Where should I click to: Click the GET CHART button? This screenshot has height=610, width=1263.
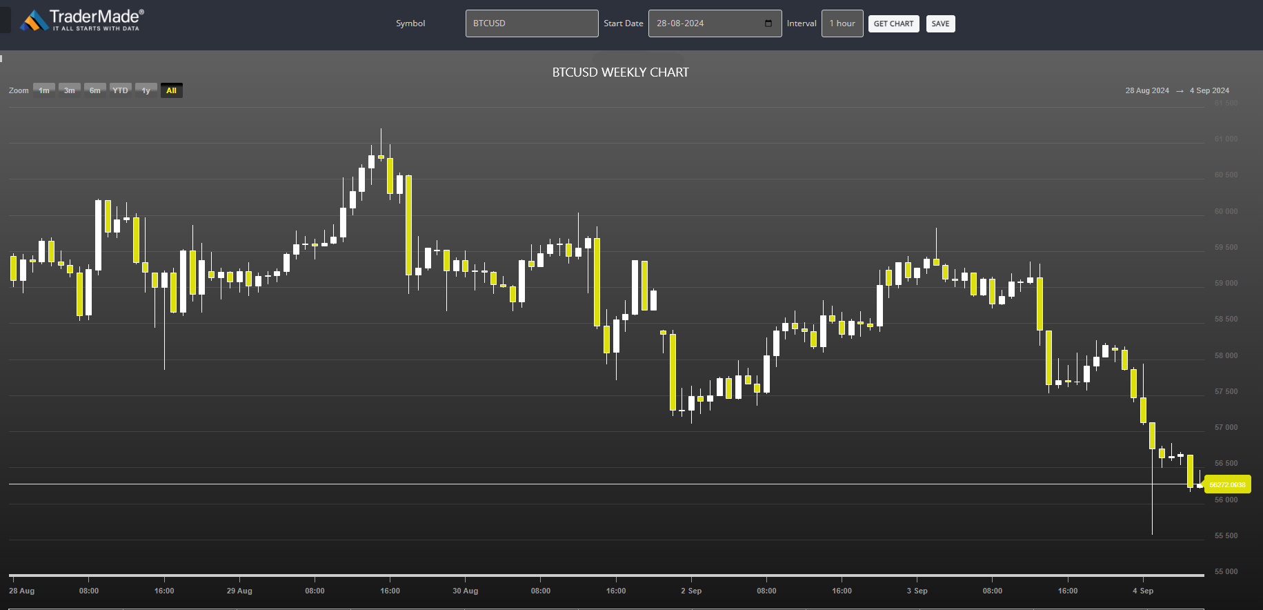pyautogui.click(x=893, y=23)
